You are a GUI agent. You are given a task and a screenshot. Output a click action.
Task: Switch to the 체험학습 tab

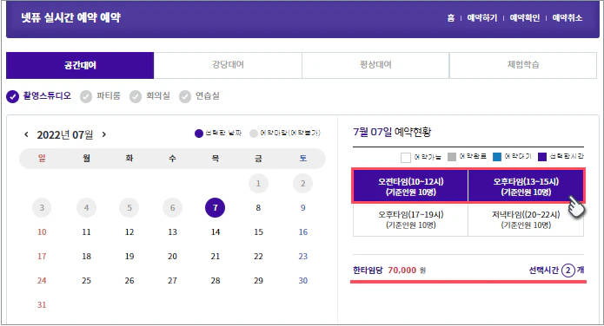click(523, 65)
